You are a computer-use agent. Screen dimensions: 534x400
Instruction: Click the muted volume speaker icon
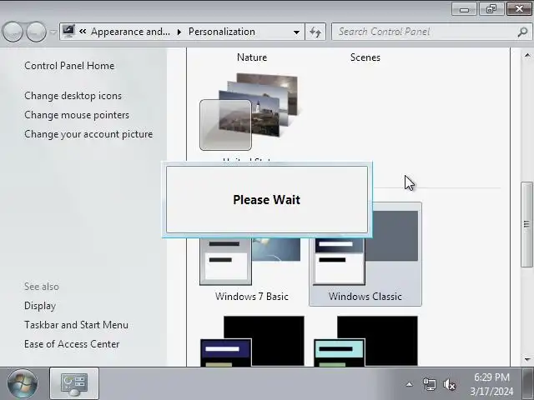[450, 385]
